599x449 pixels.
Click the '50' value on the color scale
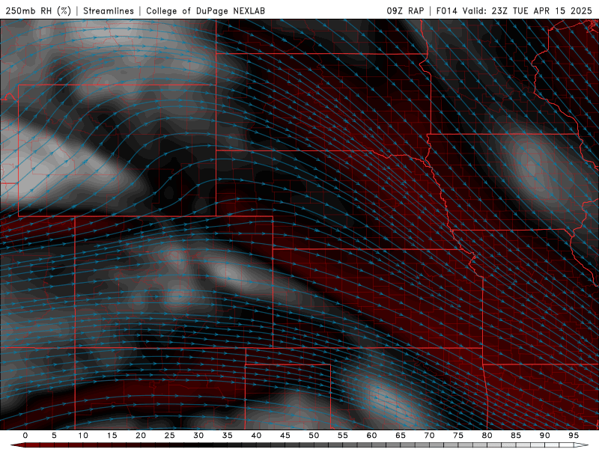coord(314,436)
